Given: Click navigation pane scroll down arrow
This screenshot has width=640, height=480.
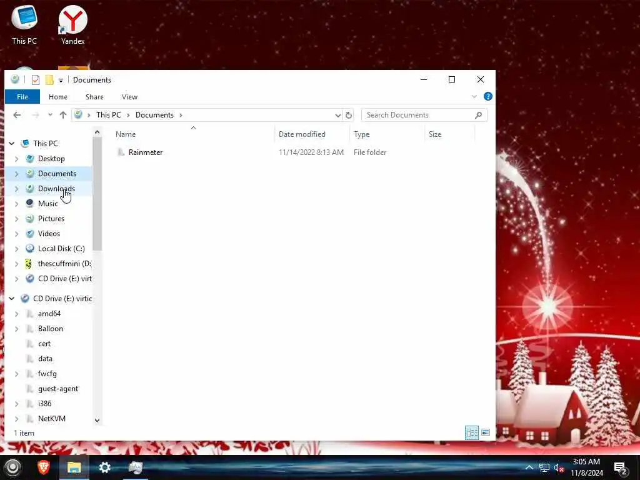Looking at the screenshot, I should click(x=97, y=420).
